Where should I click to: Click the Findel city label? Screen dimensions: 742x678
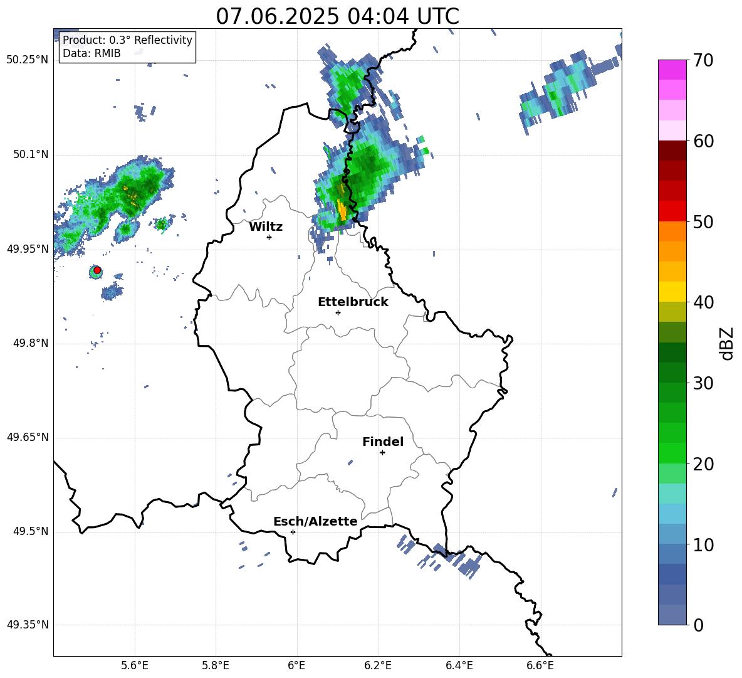(383, 442)
